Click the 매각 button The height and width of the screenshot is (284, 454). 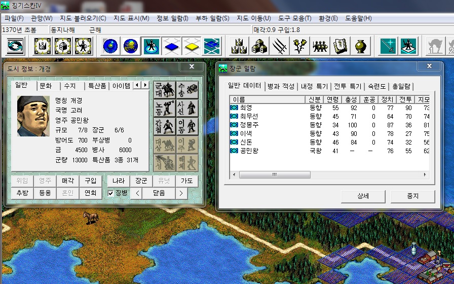tap(68, 181)
